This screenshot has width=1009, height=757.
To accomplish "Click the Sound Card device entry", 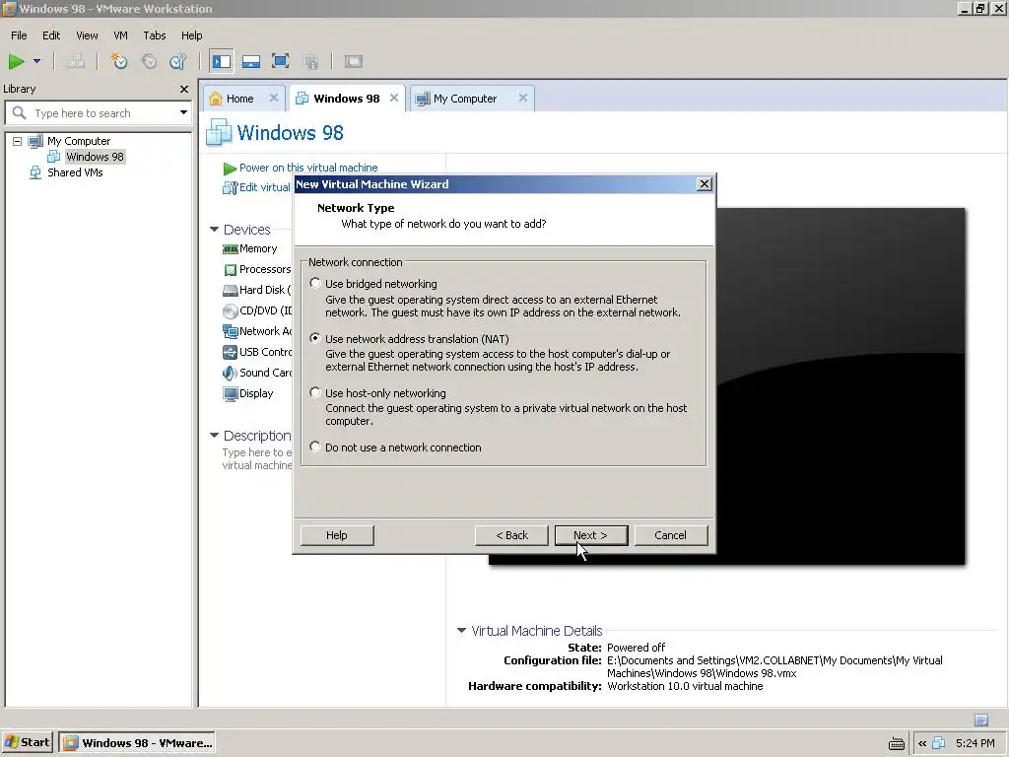I will coord(257,373).
